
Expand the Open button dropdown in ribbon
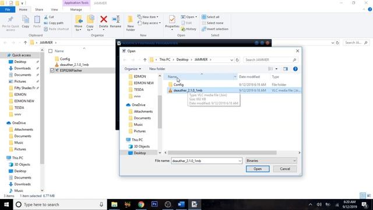coord(196,17)
